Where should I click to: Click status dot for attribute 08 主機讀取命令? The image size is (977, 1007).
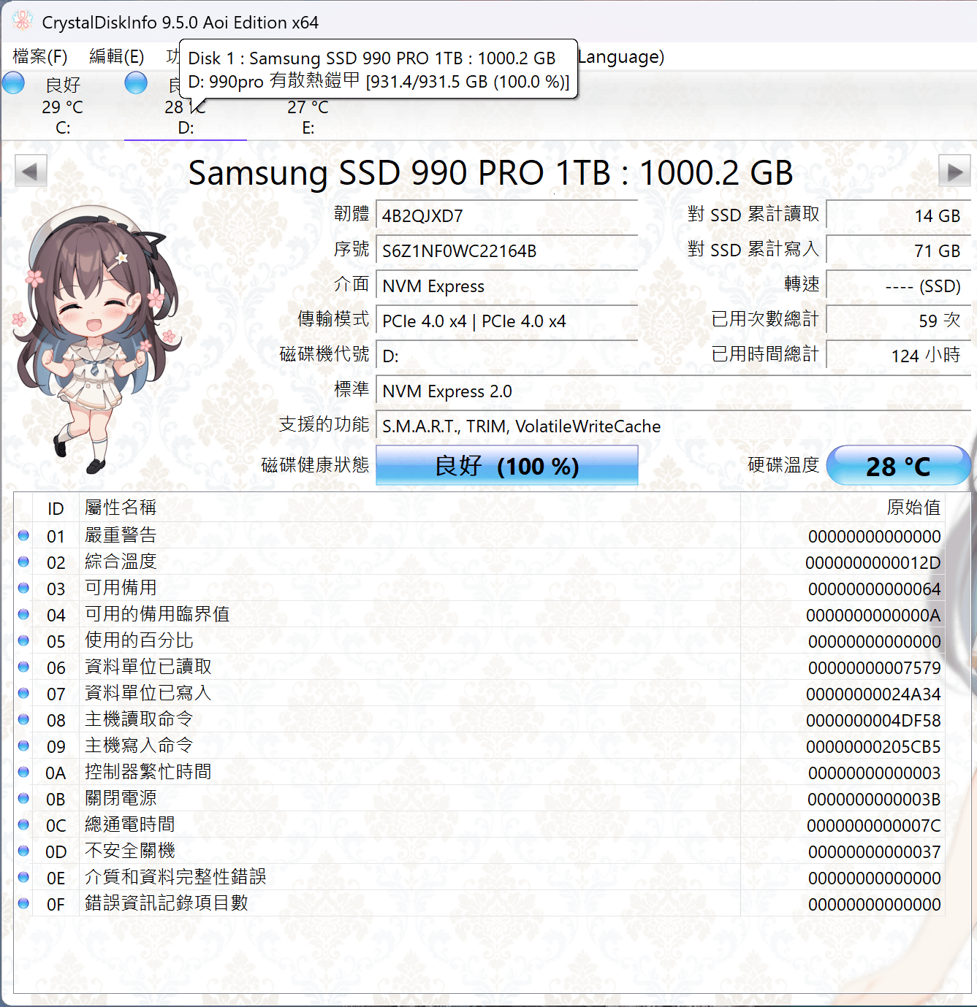click(23, 719)
